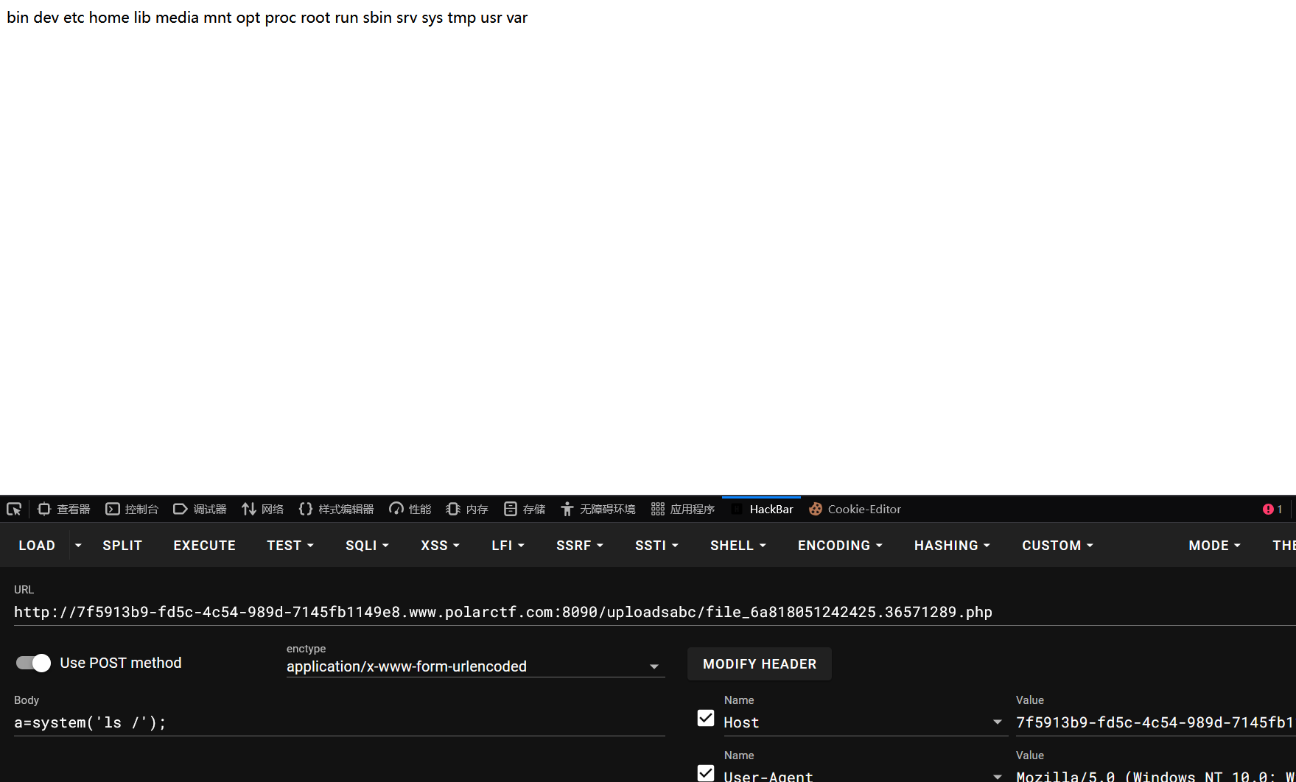Screen dimensions: 1296x782
Task: Switch to the Cookie-Editor tab
Action: [855, 509]
